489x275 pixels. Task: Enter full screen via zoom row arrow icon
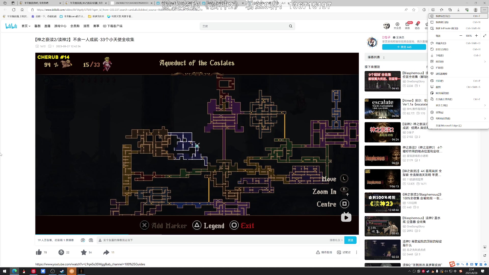tap(485, 36)
